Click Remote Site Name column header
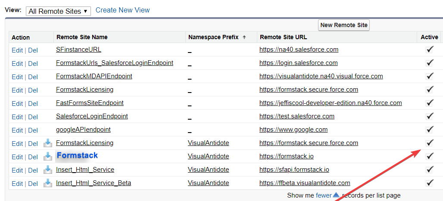443x201 pixels. pos(82,37)
